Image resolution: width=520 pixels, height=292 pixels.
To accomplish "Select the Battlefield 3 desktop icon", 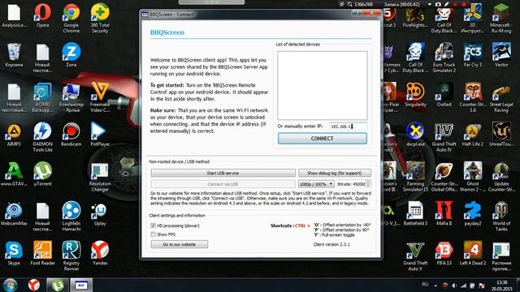I will [x=415, y=214].
